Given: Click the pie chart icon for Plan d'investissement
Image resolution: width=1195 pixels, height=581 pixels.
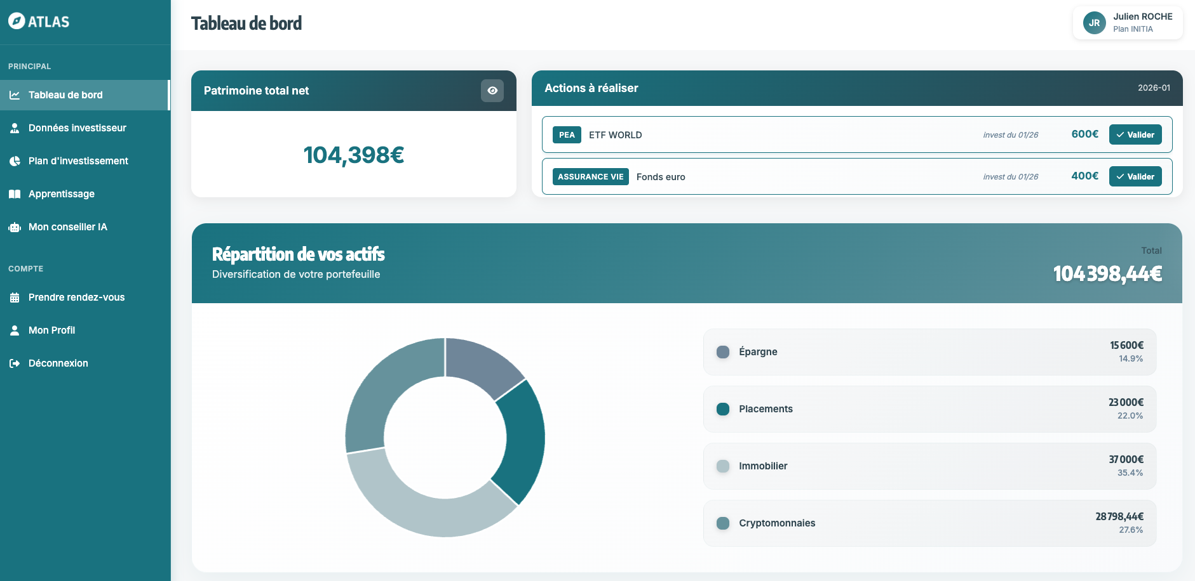Looking at the screenshot, I should [15, 161].
